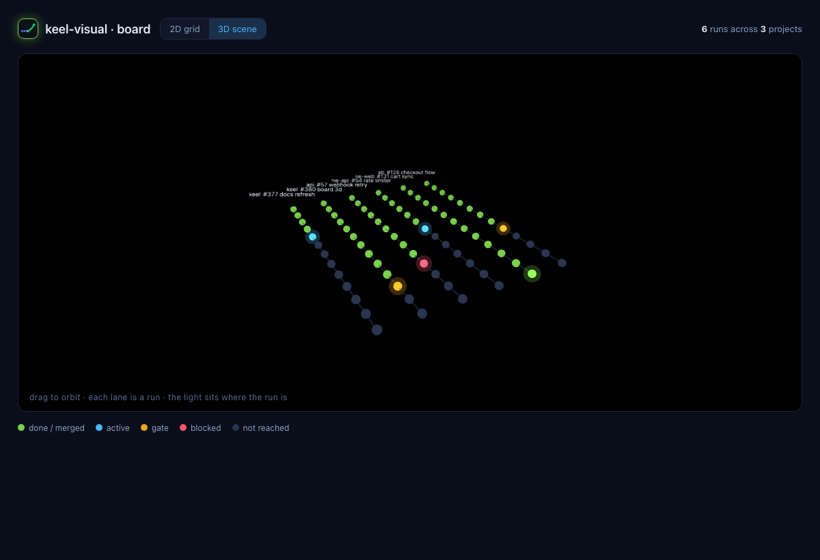This screenshot has width=820, height=560.
Task: Select the 'not reached' legend entry
Action: click(x=260, y=428)
